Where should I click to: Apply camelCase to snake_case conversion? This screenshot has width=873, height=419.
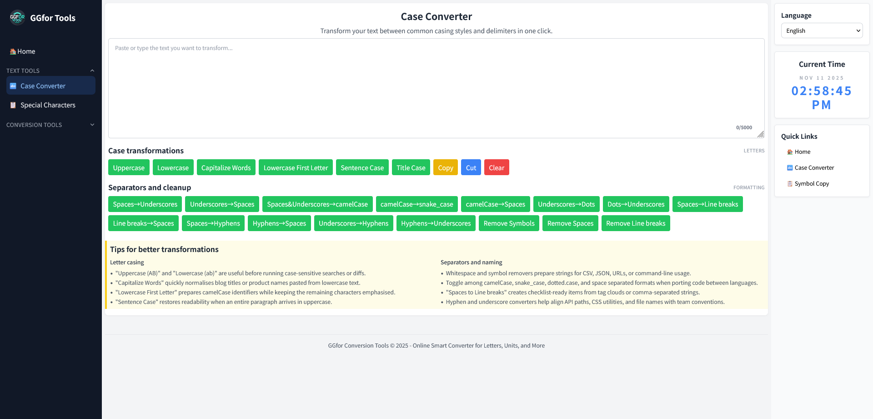point(416,204)
